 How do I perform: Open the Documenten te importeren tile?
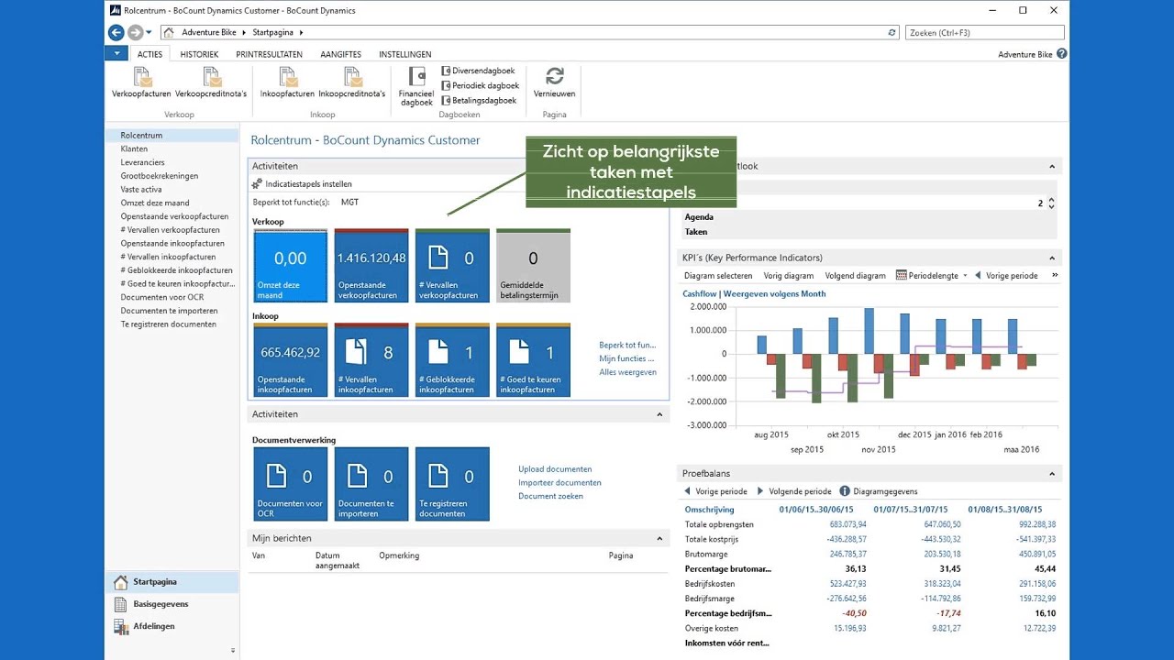(371, 484)
